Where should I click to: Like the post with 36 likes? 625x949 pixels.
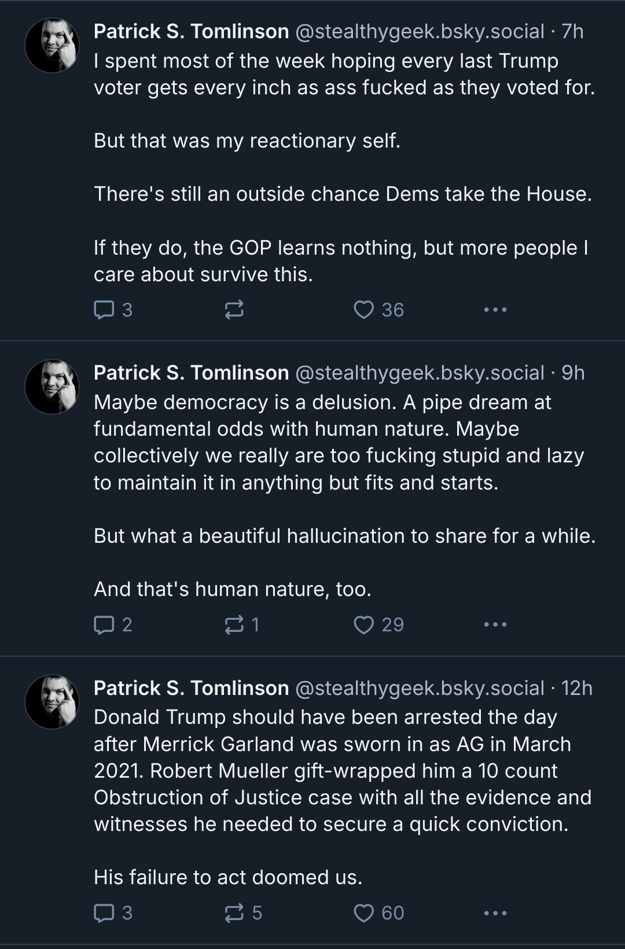pos(364,311)
